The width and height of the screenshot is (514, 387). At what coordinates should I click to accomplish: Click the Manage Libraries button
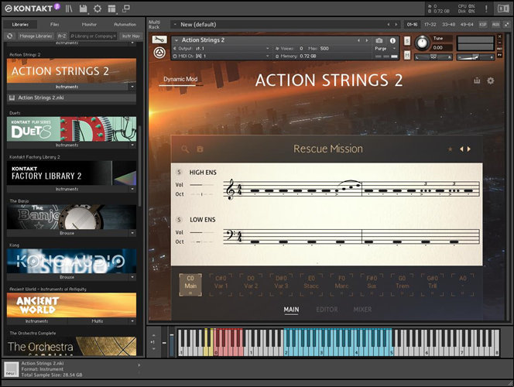pyautogui.click(x=35, y=36)
